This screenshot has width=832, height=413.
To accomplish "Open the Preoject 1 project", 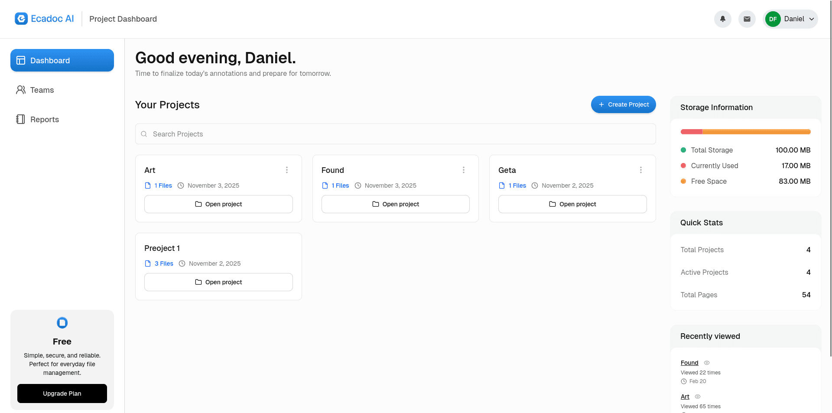I will [x=218, y=282].
